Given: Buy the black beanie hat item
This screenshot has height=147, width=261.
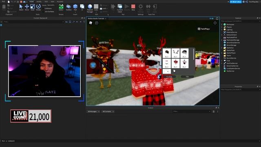Looking at the screenshot, I should [x=184, y=53].
